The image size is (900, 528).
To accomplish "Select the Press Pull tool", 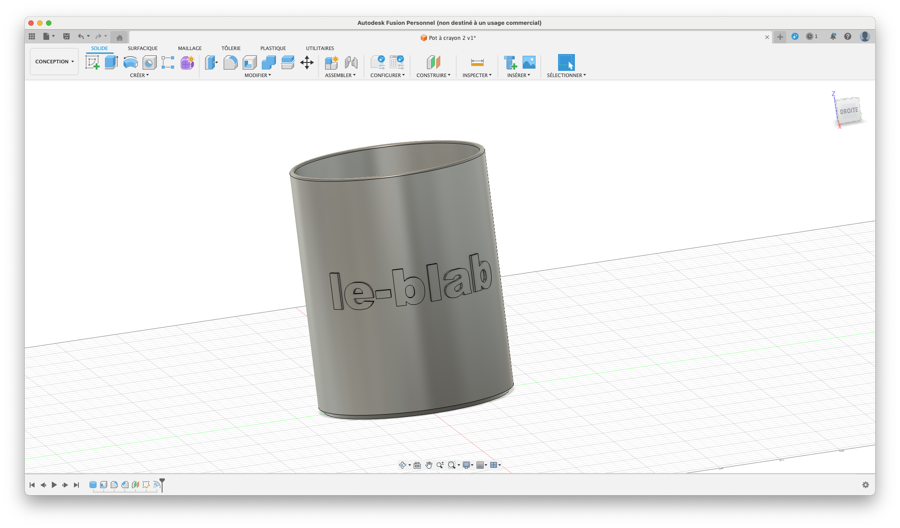I will (x=211, y=62).
